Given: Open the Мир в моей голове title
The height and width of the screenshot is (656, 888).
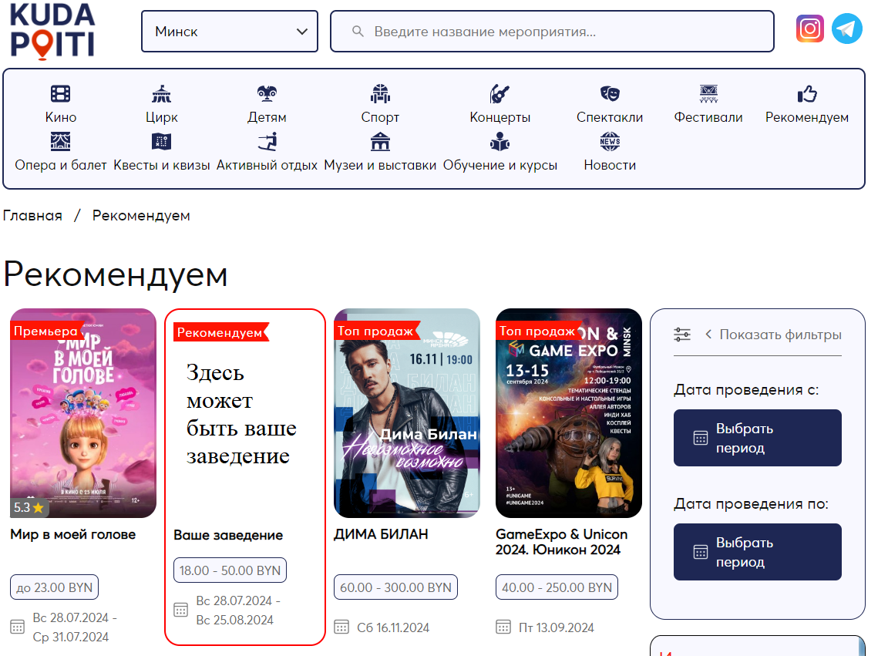Looking at the screenshot, I should 73,534.
